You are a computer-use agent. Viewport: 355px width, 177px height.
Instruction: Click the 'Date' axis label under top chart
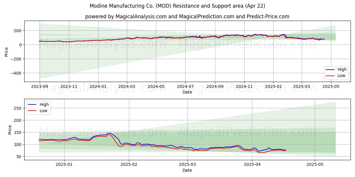pos(187,92)
